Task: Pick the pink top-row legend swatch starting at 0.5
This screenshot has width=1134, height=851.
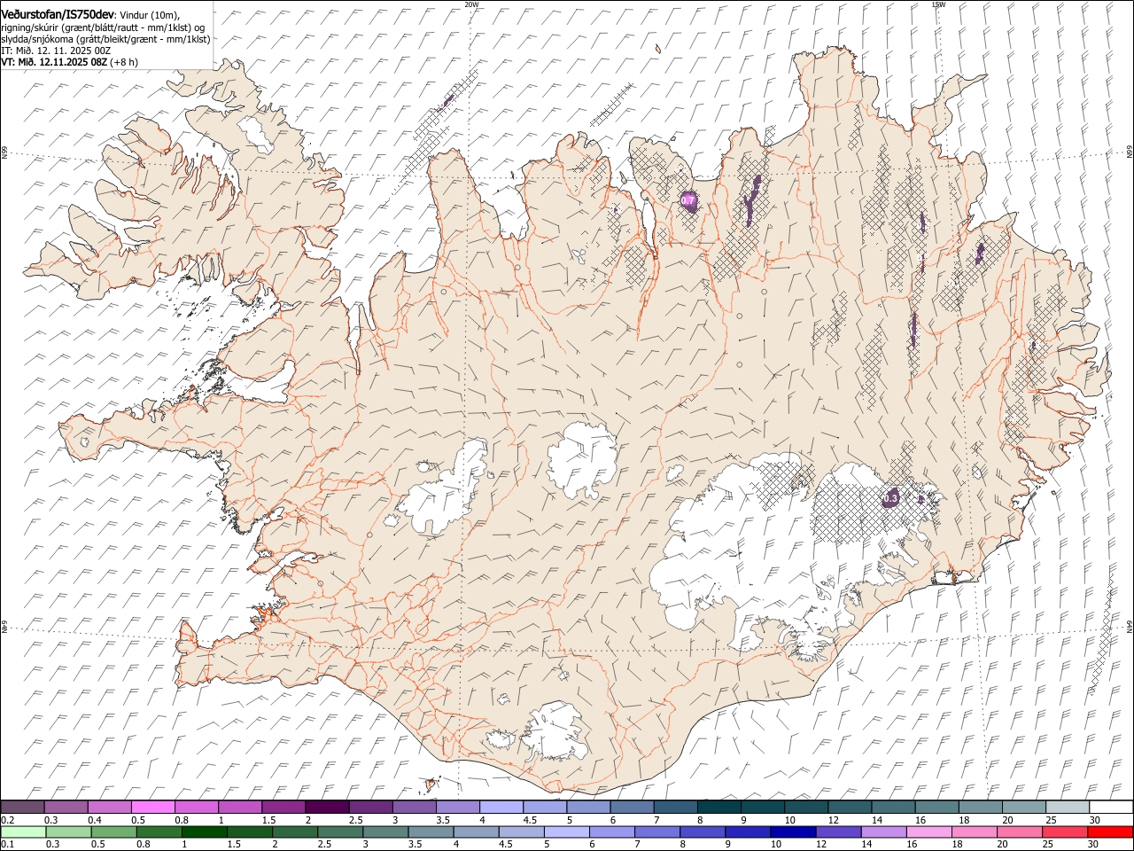Action: [x=153, y=807]
